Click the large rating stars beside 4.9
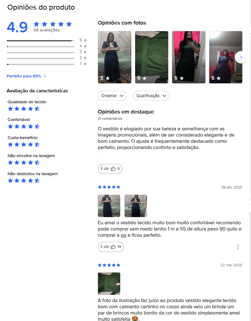 pos(53,24)
